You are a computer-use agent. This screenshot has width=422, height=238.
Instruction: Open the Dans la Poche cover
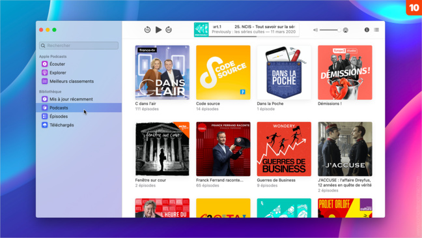click(284, 72)
